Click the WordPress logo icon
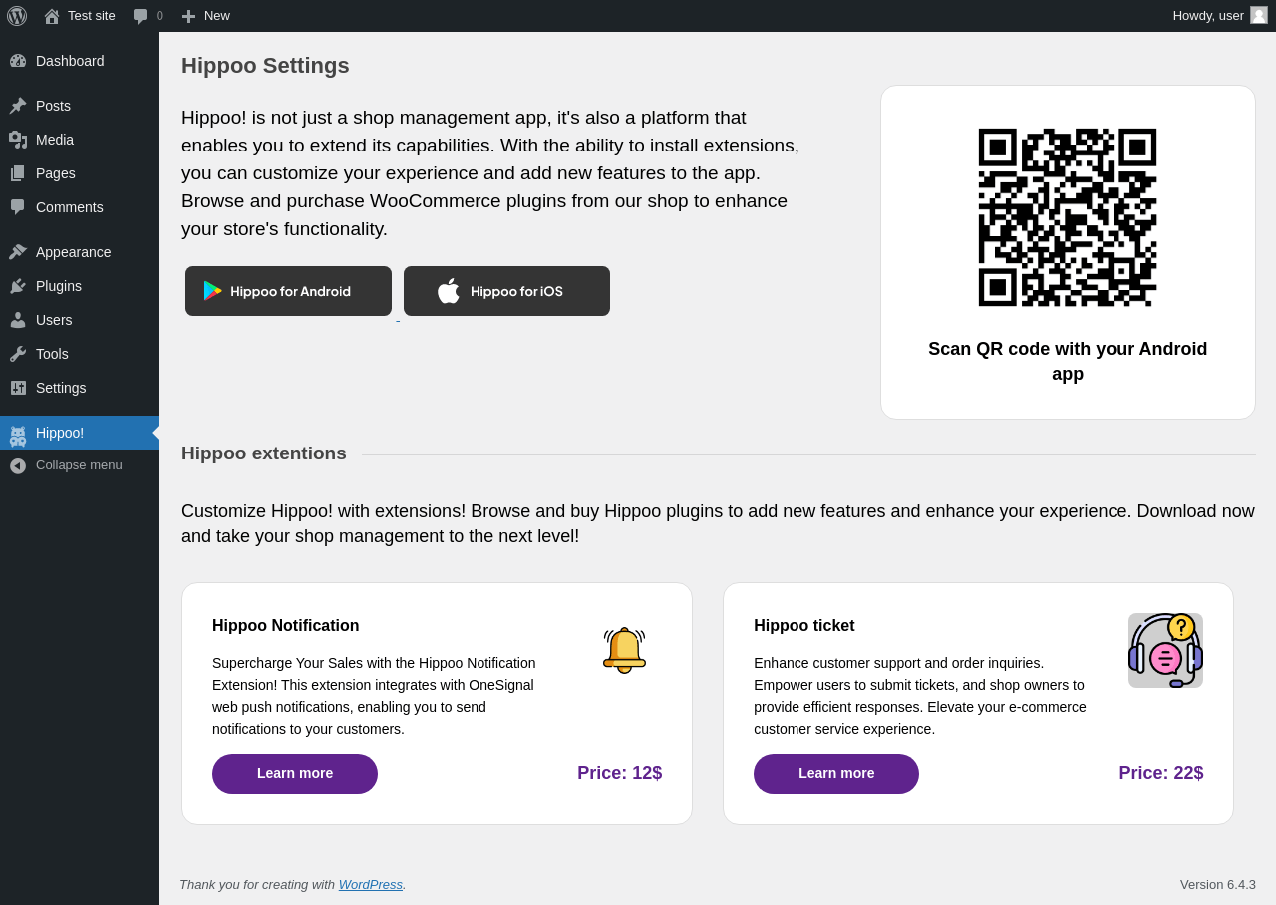The image size is (1276, 905). pyautogui.click(x=17, y=16)
